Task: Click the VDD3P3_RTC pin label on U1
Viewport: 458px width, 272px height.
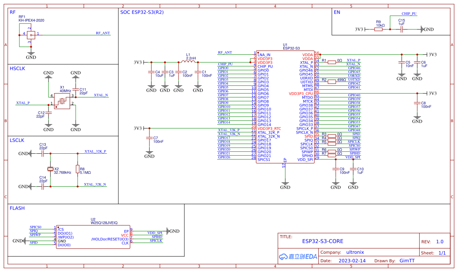Action: tap(269, 128)
